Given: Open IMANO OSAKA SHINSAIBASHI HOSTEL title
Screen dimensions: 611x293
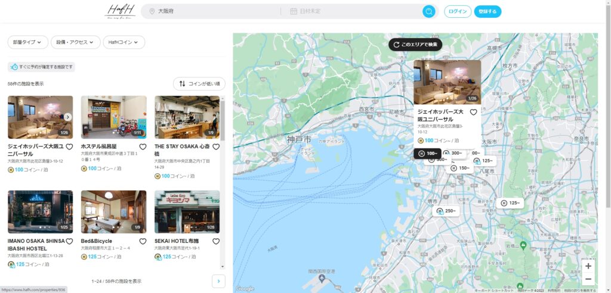Looking at the screenshot, I should tap(36, 245).
